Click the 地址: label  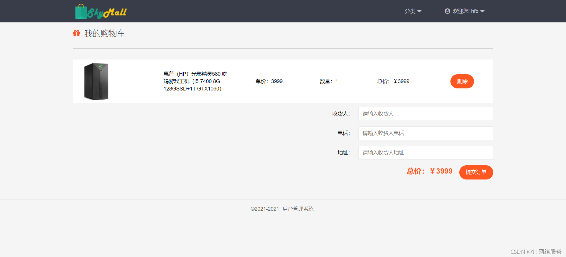(x=344, y=153)
